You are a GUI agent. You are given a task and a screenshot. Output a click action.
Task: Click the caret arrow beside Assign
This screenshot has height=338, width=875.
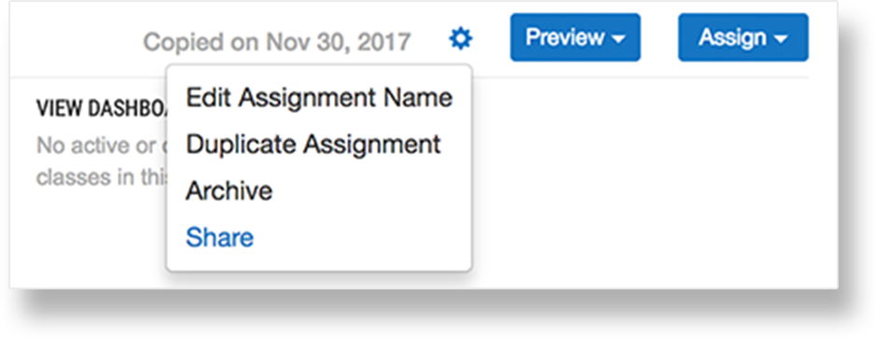tap(781, 39)
